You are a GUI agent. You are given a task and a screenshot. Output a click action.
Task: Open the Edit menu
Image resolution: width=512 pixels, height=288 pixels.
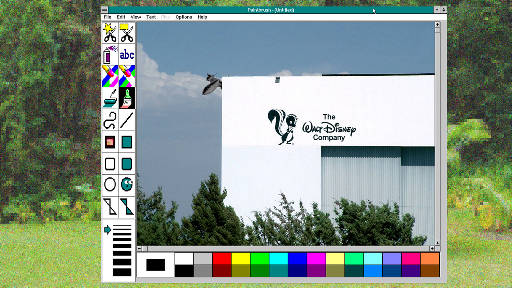(121, 17)
